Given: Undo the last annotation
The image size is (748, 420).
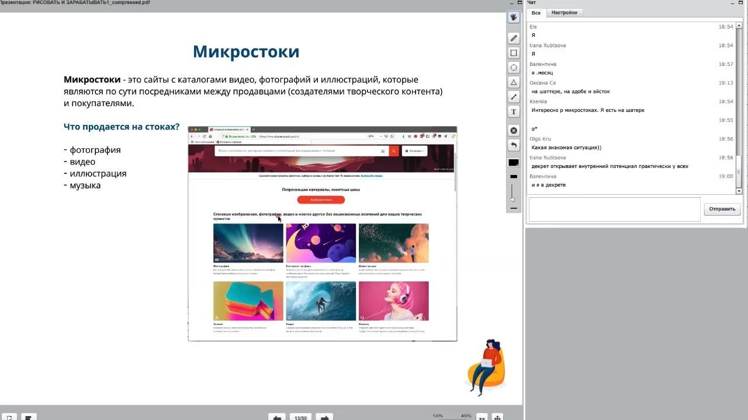Looking at the screenshot, I should click(514, 145).
